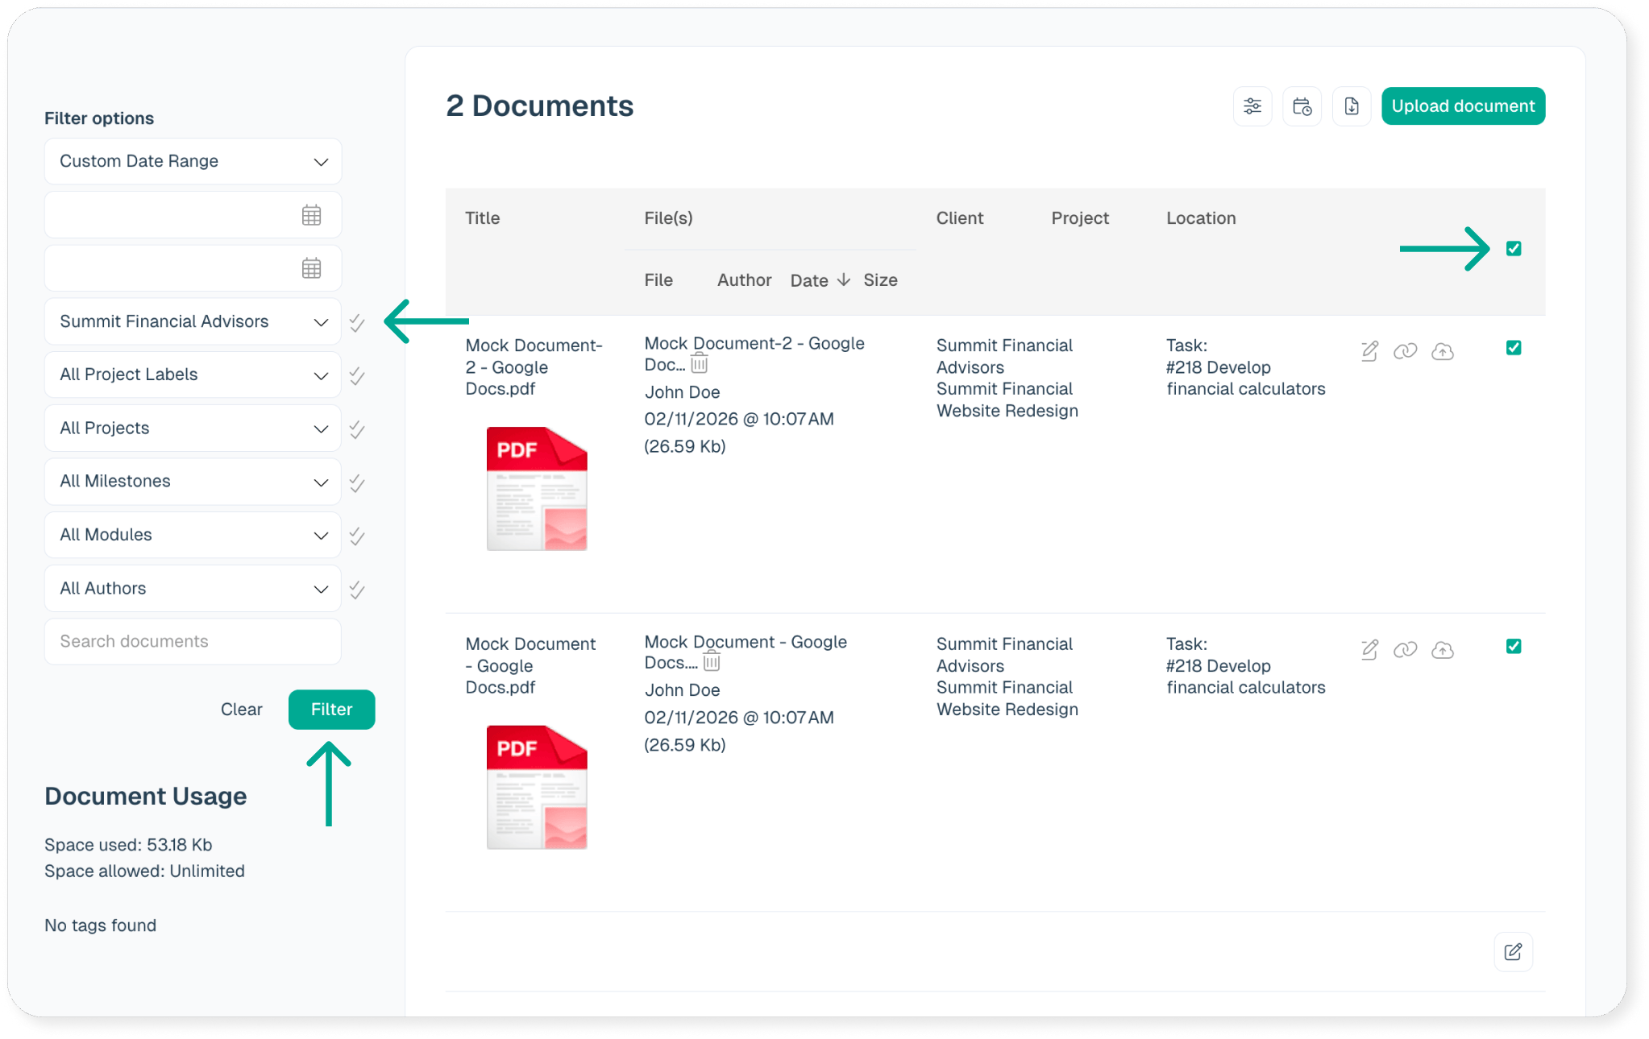Screen dimensions: 1649x1039
Task: Click the Upload document button
Action: click(x=1462, y=106)
